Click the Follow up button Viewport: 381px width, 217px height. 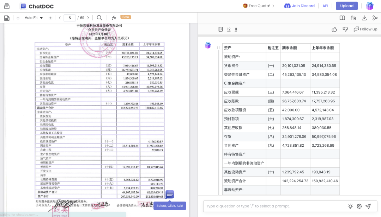(366, 30)
